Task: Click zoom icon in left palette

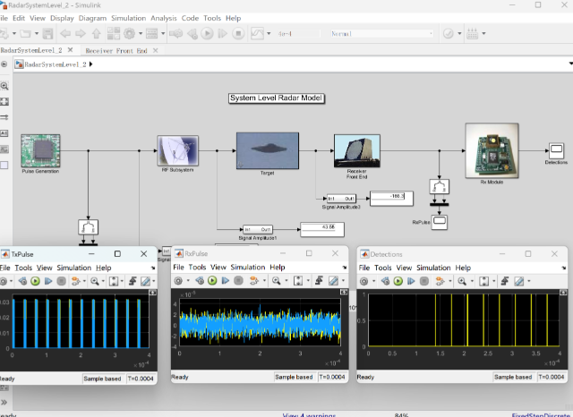Action: click(4, 86)
